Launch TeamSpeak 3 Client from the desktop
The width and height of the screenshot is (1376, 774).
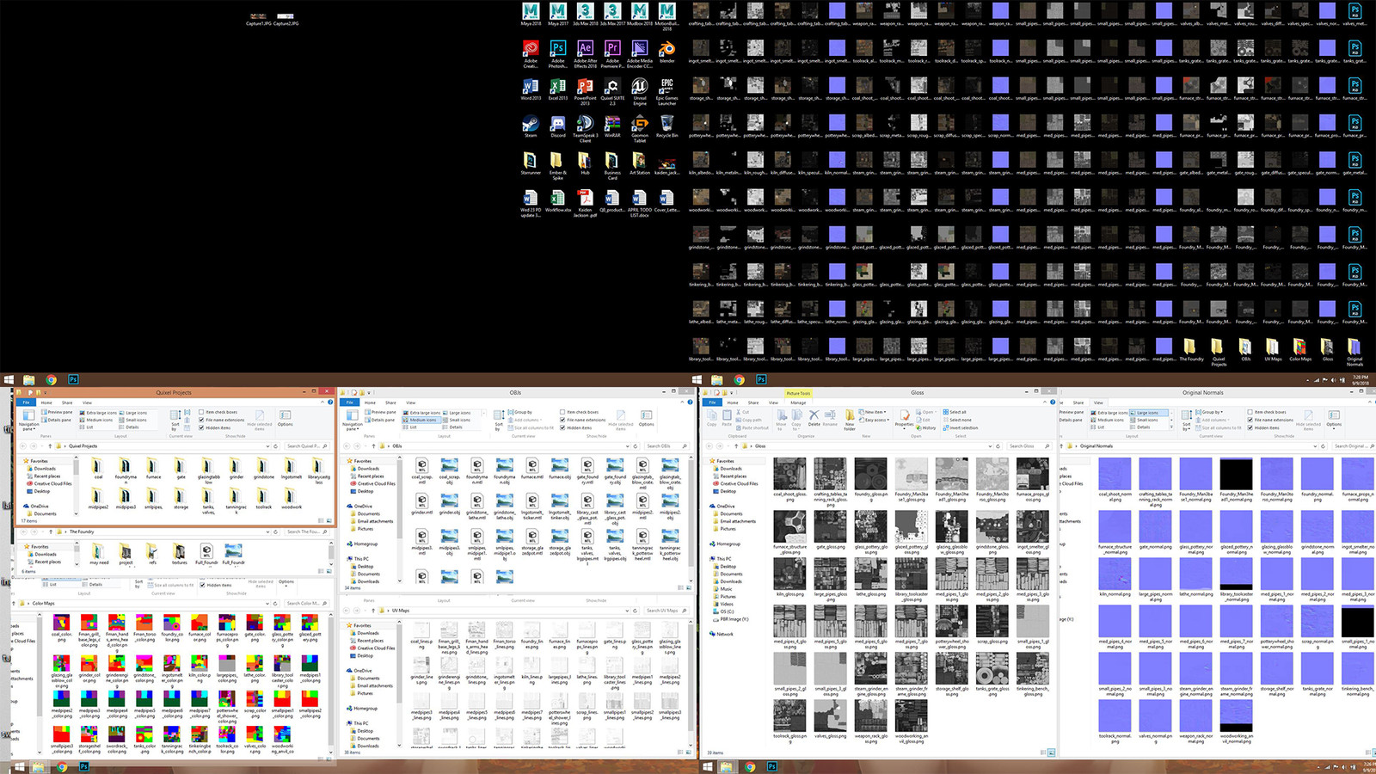click(585, 128)
